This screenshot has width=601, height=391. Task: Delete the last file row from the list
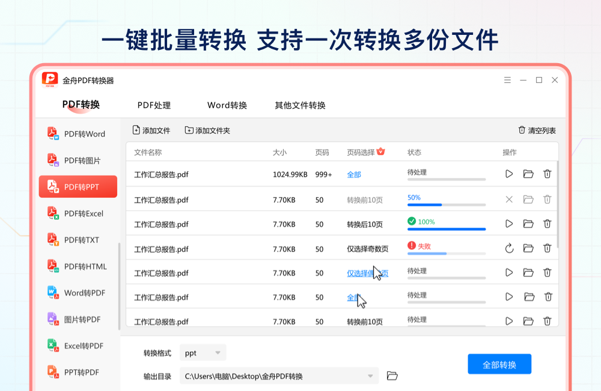[548, 320]
